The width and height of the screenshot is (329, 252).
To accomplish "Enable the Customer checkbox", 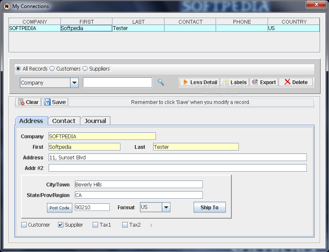I will click(24, 225).
